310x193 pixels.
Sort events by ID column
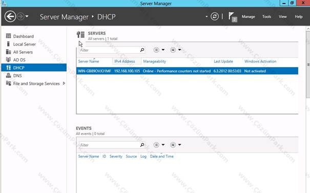click(104, 156)
